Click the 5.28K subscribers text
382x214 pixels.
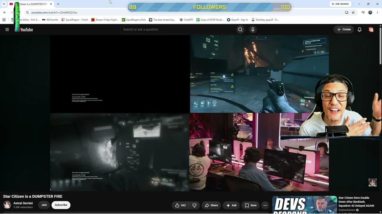23,207
